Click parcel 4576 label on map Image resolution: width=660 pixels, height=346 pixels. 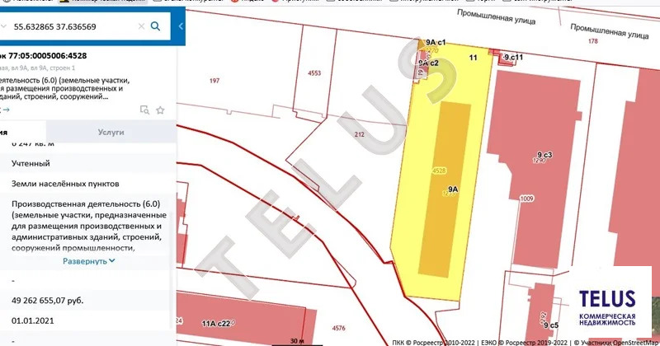(339, 329)
